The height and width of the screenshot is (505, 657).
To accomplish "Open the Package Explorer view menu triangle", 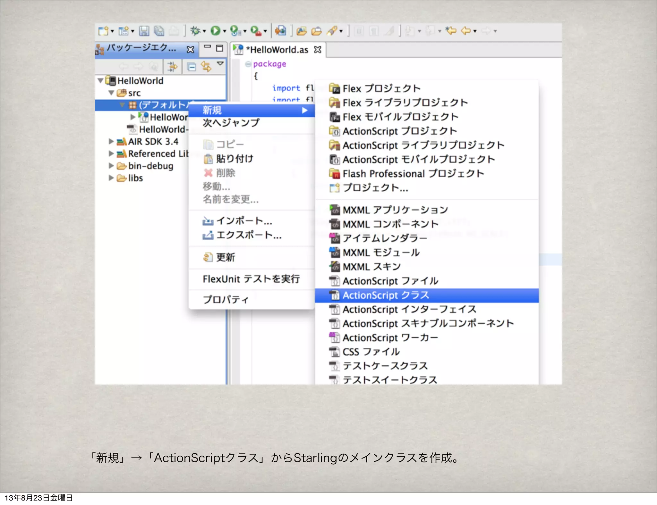I will (220, 63).
